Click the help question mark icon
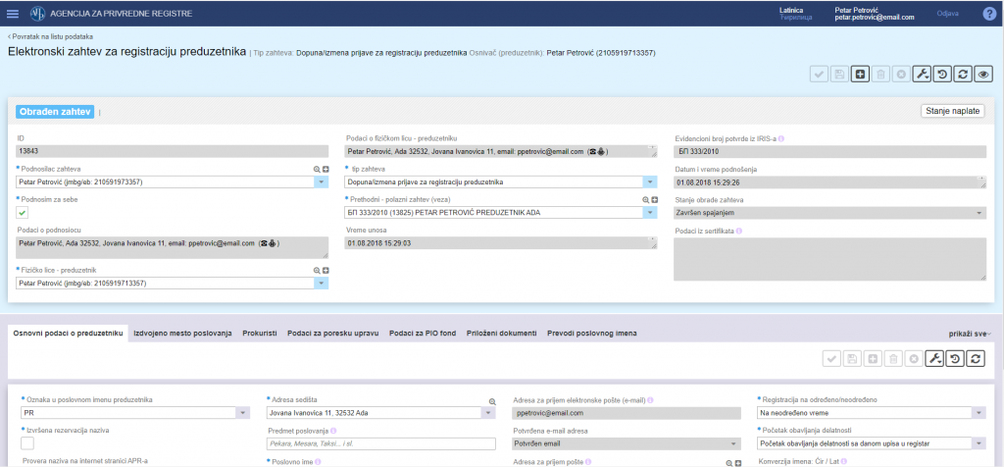Image resolution: width=1004 pixels, height=467 pixels. (x=989, y=14)
